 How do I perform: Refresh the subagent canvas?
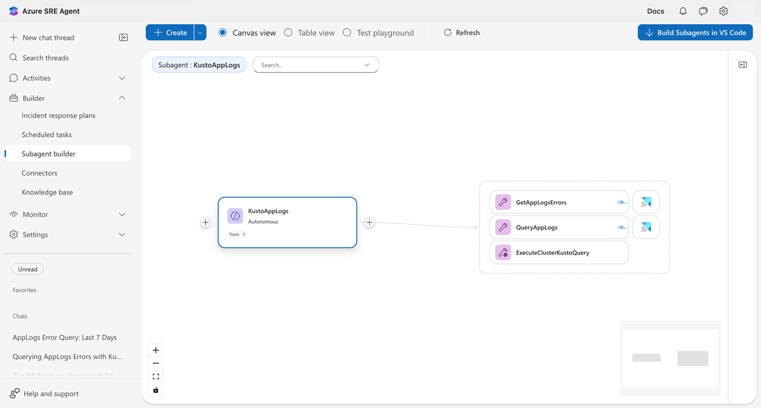[x=462, y=32]
